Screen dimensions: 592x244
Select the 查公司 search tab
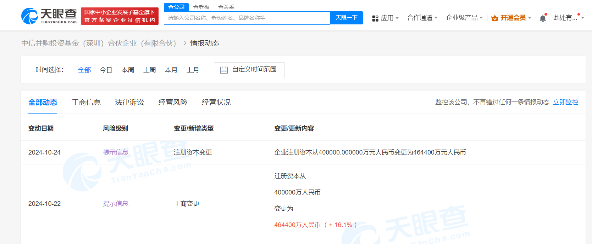(x=176, y=7)
